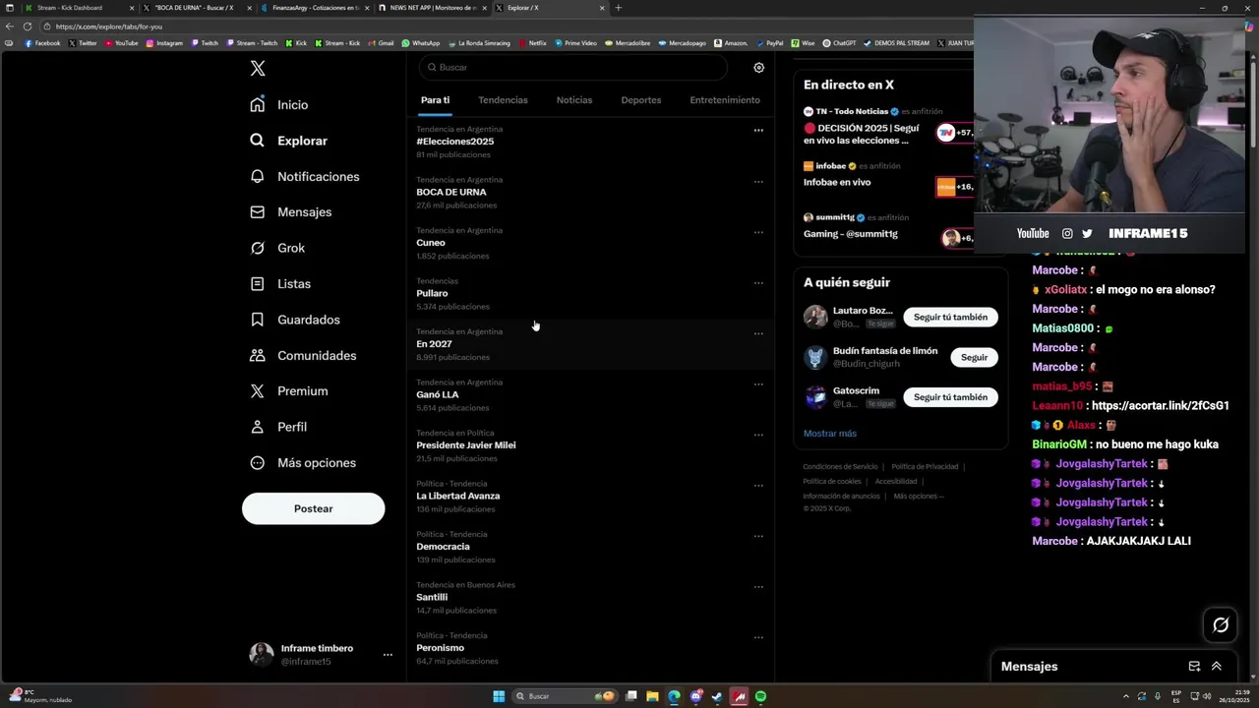The image size is (1259, 708).
Task: Open explore settings gear icon
Action: [758, 68]
